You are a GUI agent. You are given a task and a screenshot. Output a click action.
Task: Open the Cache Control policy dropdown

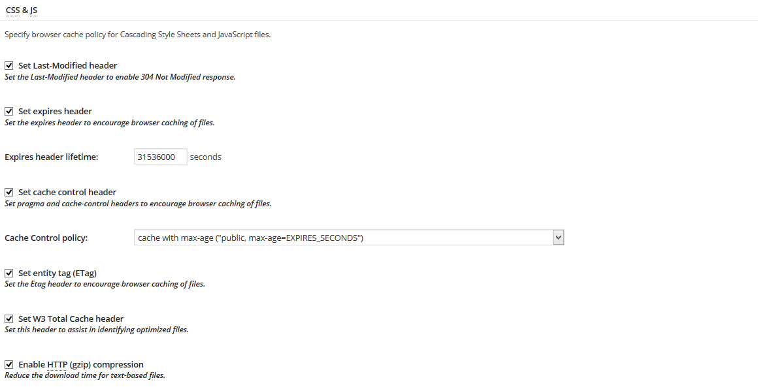(349, 238)
